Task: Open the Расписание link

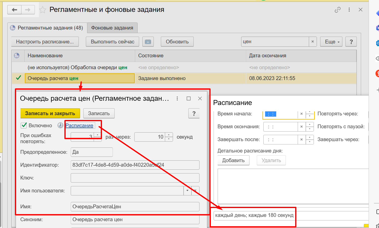Action: tap(79, 125)
